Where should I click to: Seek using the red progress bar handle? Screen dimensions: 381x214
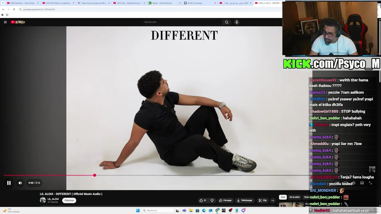[95, 175]
